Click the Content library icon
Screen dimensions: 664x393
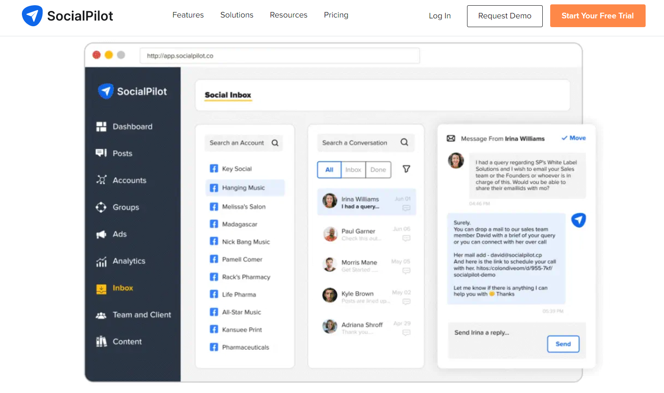point(101,341)
